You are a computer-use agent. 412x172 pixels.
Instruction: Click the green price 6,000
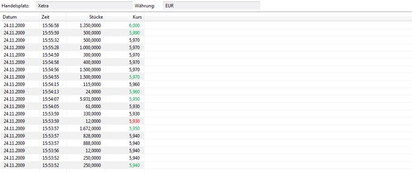(134, 26)
